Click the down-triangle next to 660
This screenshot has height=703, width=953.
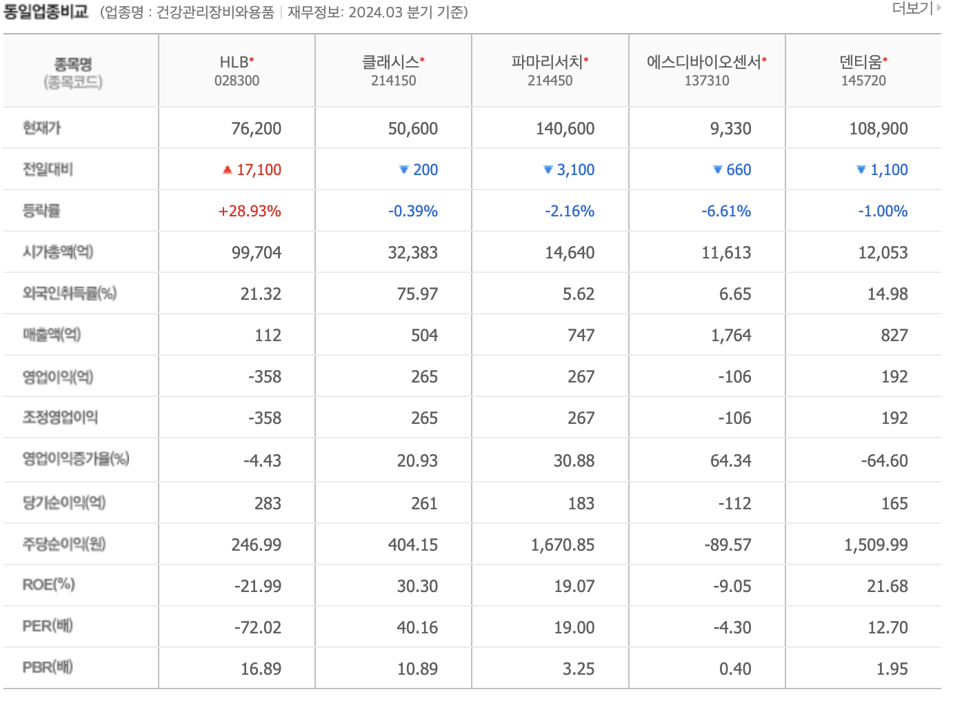click(718, 170)
